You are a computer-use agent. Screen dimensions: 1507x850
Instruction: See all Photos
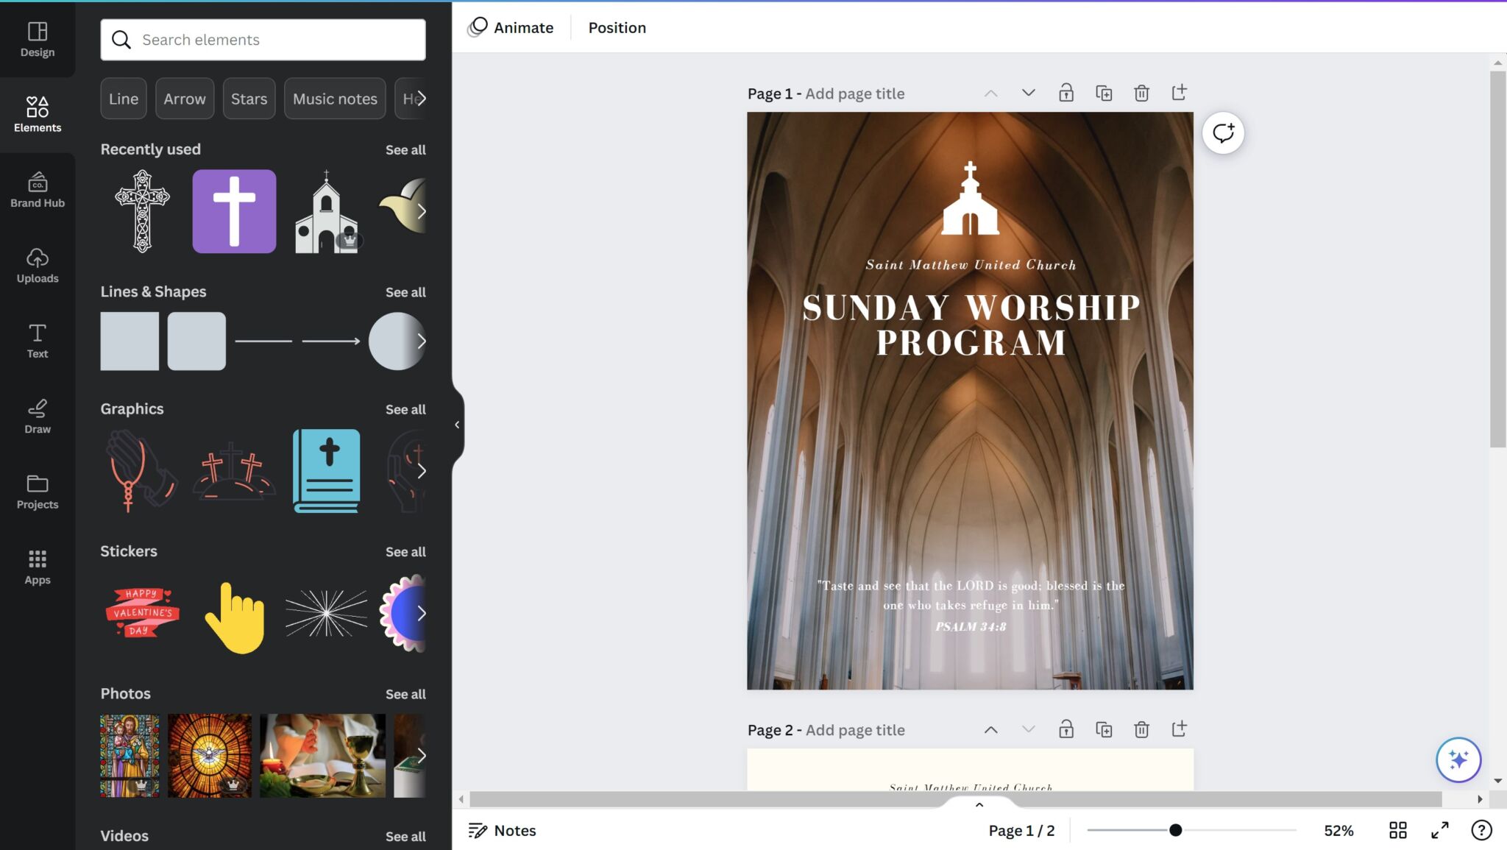(x=405, y=693)
